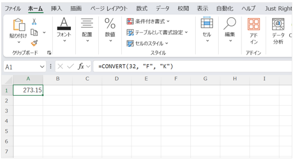Image resolution: width=293 pixels, height=159 pixels.
Task: Click the Copy icon
Action: point(34,32)
